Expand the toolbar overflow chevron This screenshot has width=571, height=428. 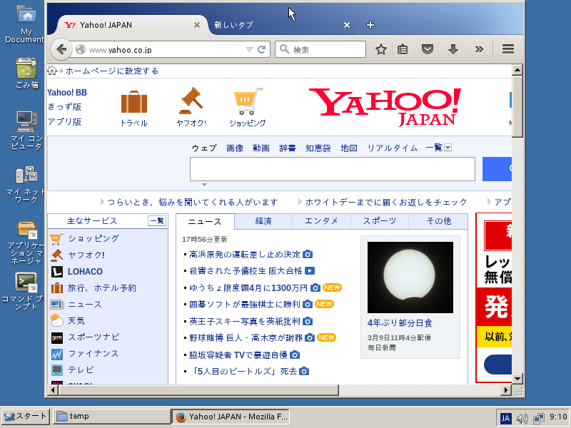[479, 49]
